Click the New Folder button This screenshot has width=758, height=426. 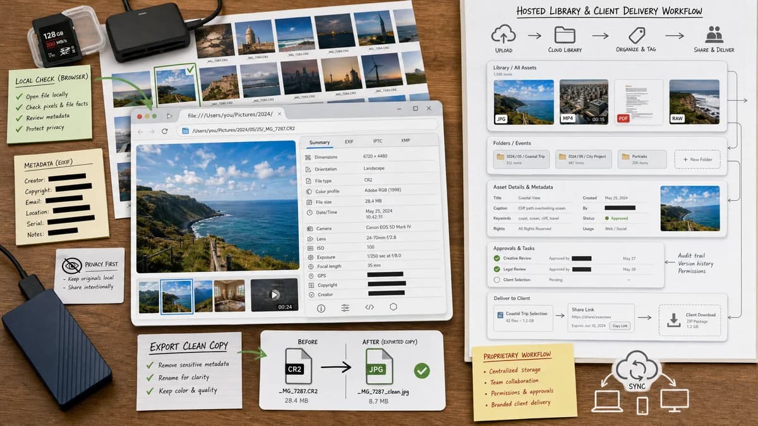(697, 159)
